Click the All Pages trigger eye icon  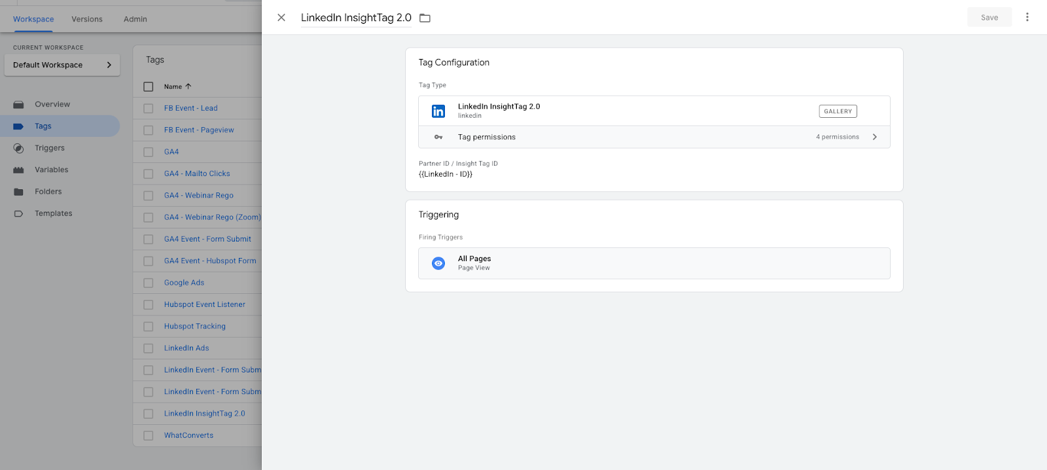[438, 263]
